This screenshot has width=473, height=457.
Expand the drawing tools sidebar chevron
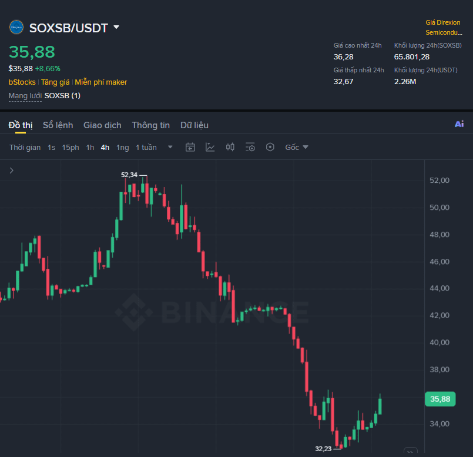point(12,171)
